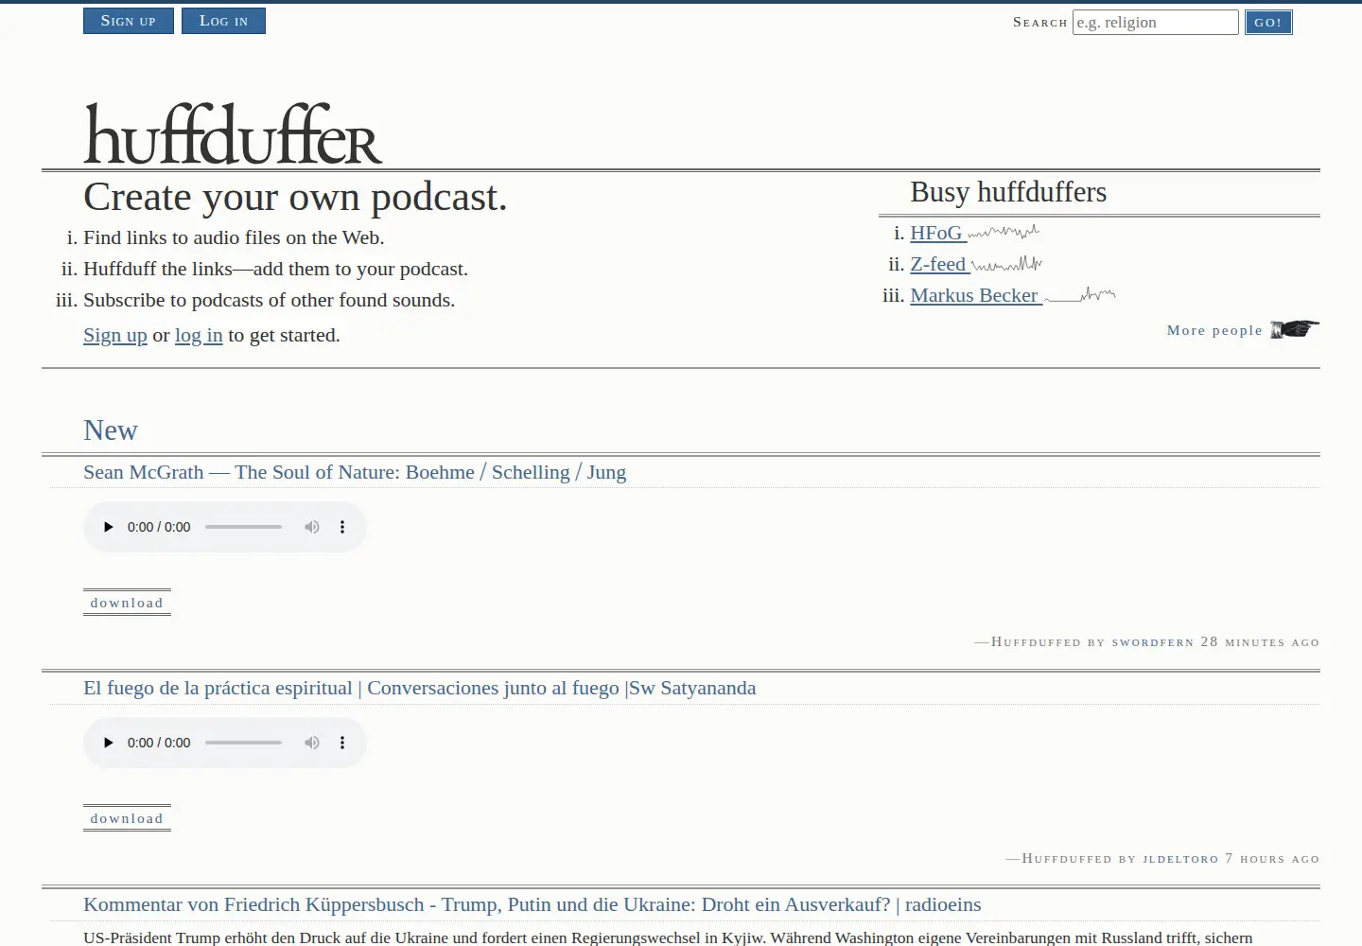Image resolution: width=1362 pixels, height=946 pixels.
Task: Click the '28 minutes ago' timestamp
Action: pyautogui.click(x=1260, y=642)
